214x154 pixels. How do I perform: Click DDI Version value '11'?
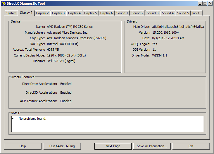pyautogui.click(x=154, y=49)
